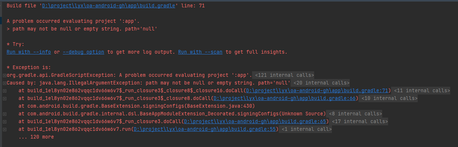Expand the plus icon beside the _closure16.doCall line
458x147 pixels.
click(x=4, y=91)
